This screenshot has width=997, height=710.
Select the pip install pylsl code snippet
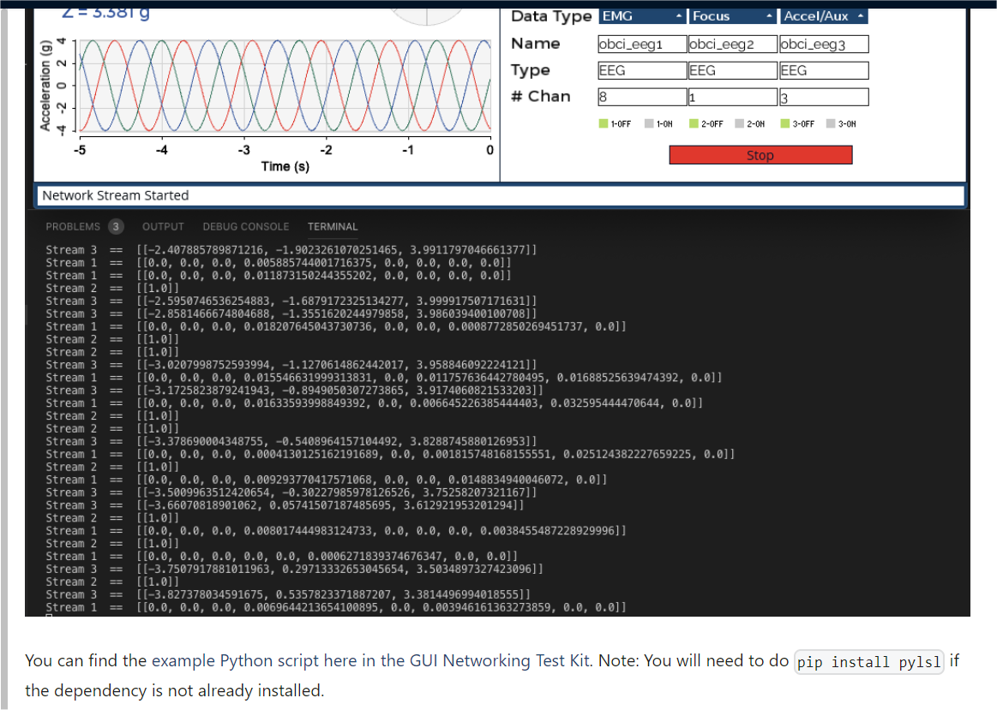pos(868,661)
